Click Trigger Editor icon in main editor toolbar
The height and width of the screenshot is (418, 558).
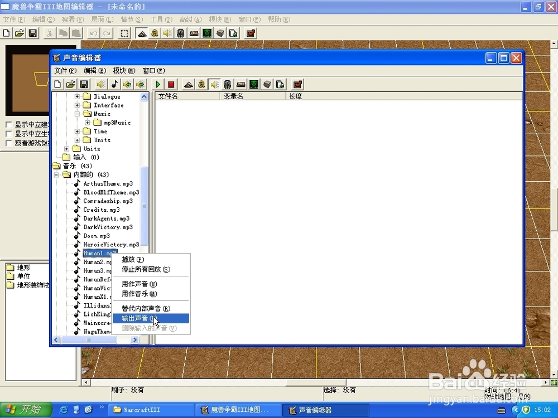tap(155, 33)
